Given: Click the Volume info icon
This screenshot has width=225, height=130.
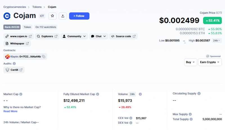Looking at the screenshot, I should point(140,94).
